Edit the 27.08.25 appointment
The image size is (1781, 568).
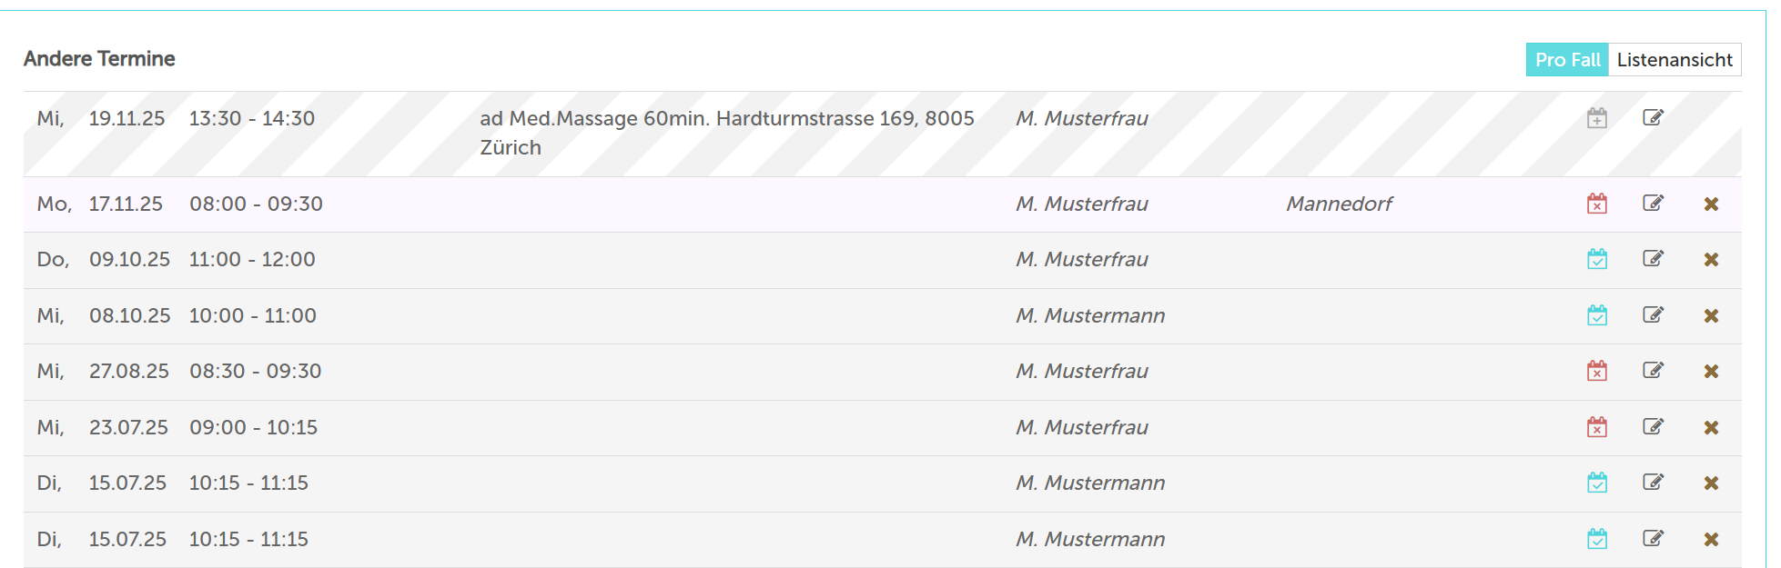1653,371
